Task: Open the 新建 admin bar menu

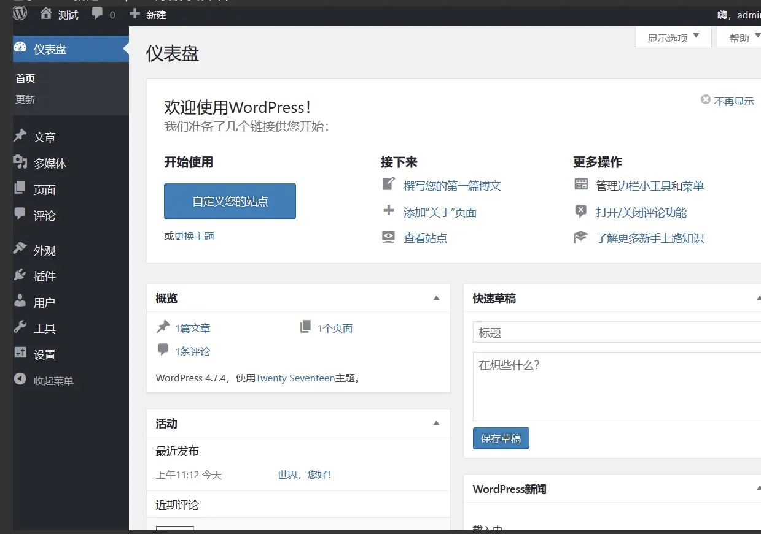Action: [x=156, y=15]
